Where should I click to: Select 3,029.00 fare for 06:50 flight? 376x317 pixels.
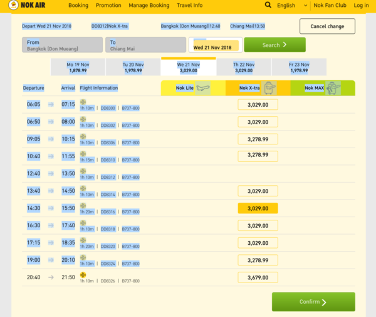pyautogui.click(x=258, y=122)
